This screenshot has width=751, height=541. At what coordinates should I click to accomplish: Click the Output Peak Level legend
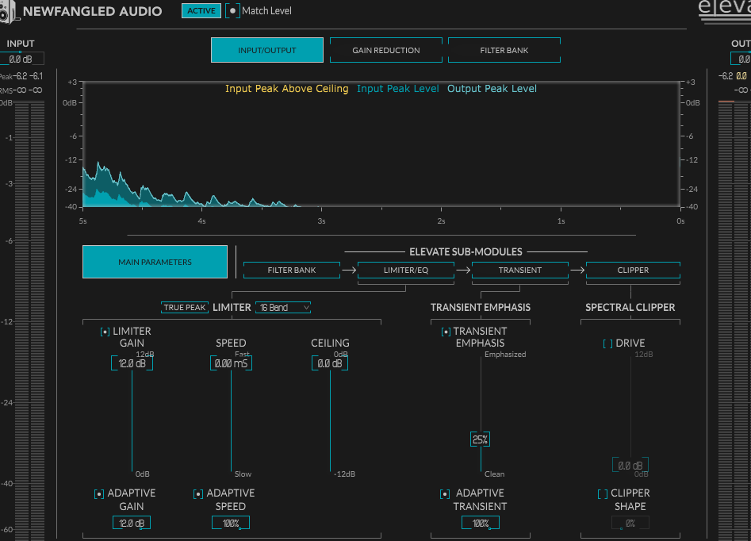click(x=492, y=89)
